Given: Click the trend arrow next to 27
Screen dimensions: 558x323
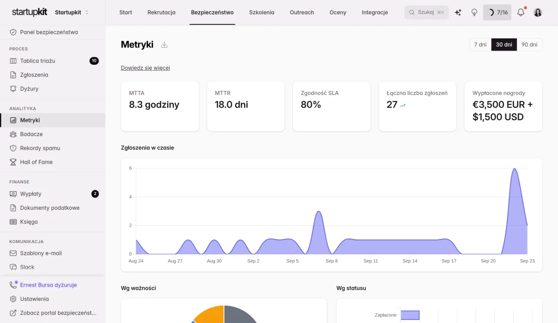Looking at the screenshot, I should point(403,105).
